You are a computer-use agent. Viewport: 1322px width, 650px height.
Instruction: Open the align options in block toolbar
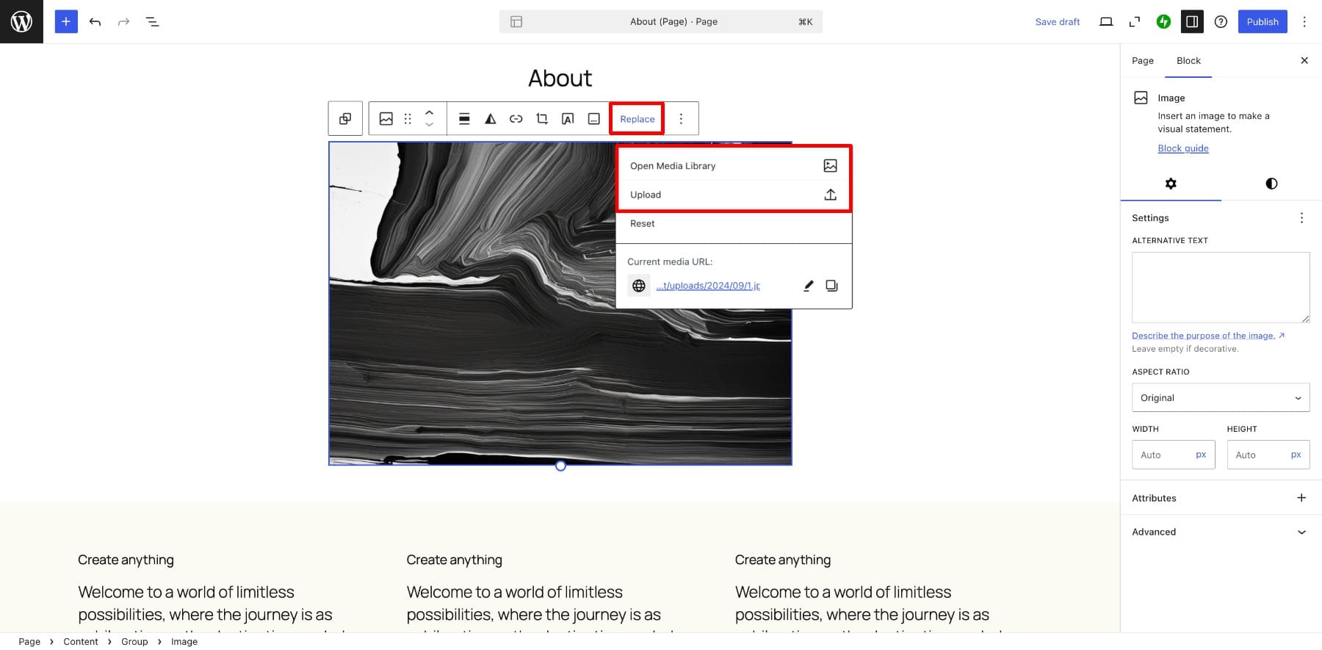pyautogui.click(x=464, y=118)
